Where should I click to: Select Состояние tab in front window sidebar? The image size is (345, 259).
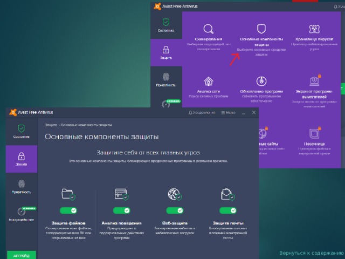click(22, 132)
